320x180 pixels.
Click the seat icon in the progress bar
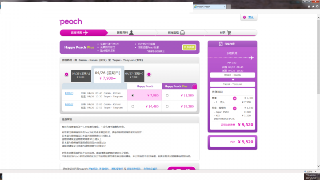tap(182, 32)
